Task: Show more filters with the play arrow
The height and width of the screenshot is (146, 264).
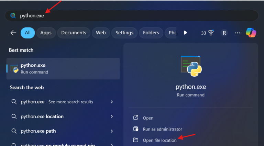Action: pos(185,33)
